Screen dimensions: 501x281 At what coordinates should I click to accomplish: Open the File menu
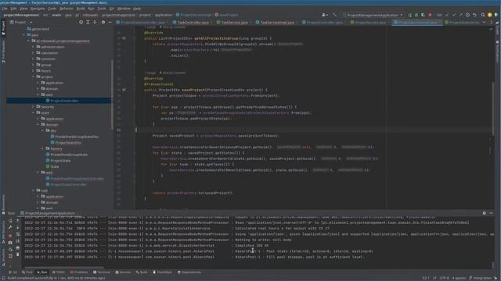[5, 9]
